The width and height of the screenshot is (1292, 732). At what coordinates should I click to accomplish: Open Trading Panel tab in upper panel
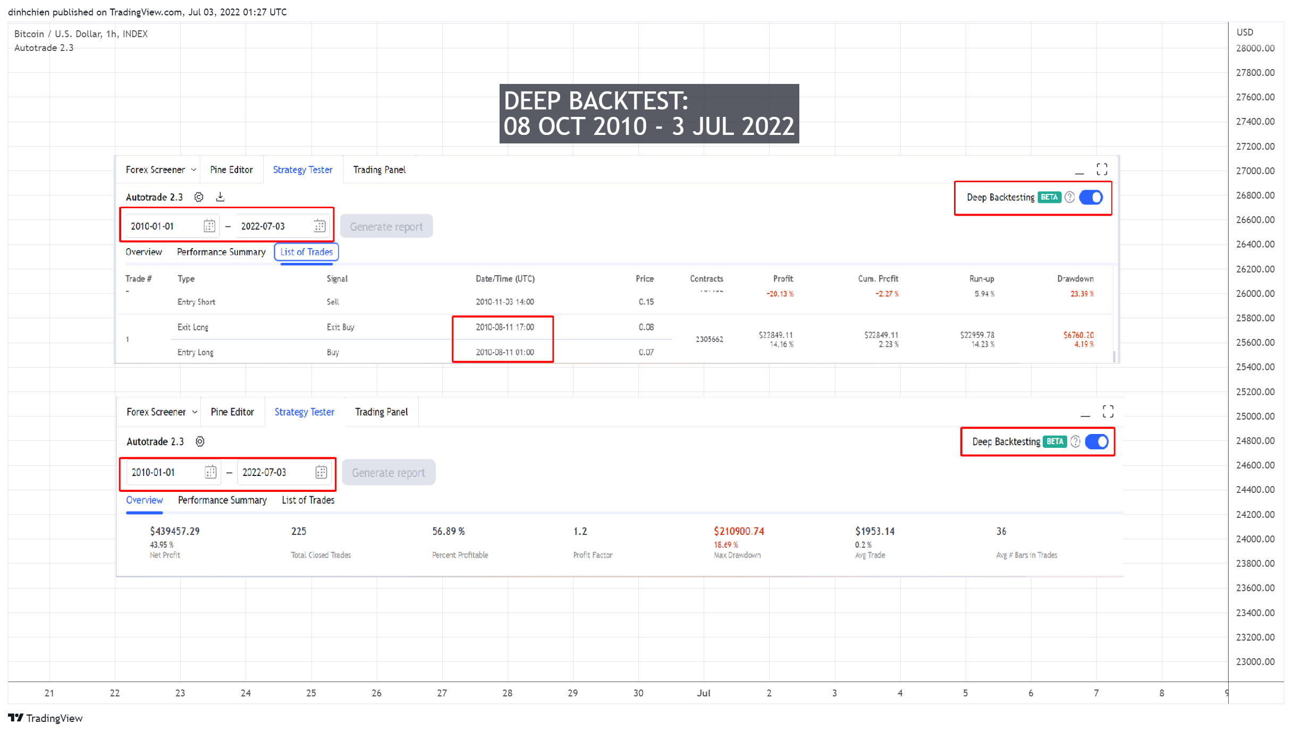(379, 169)
